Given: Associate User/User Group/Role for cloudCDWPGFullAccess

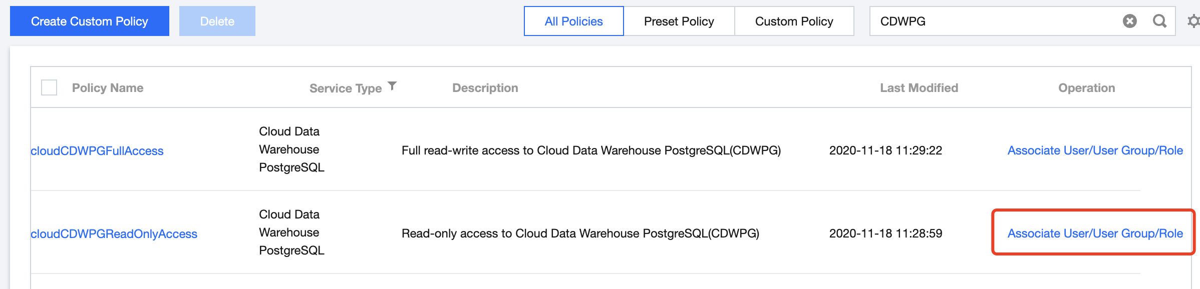Looking at the screenshot, I should pos(1095,150).
